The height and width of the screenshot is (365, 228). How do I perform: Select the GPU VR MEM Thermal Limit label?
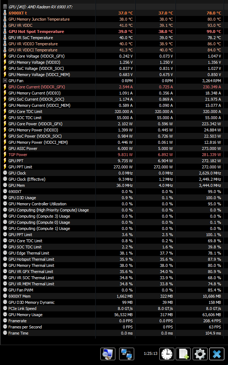(31, 284)
